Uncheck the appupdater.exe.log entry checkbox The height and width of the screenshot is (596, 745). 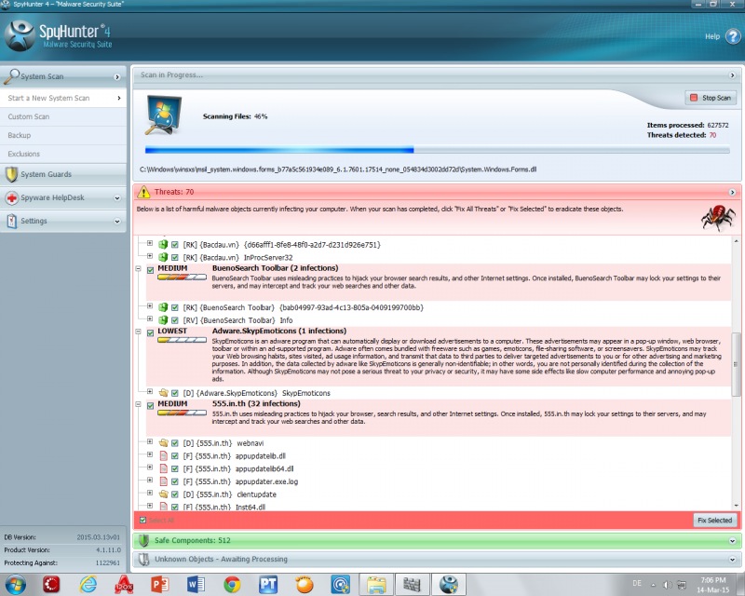pyautogui.click(x=175, y=481)
